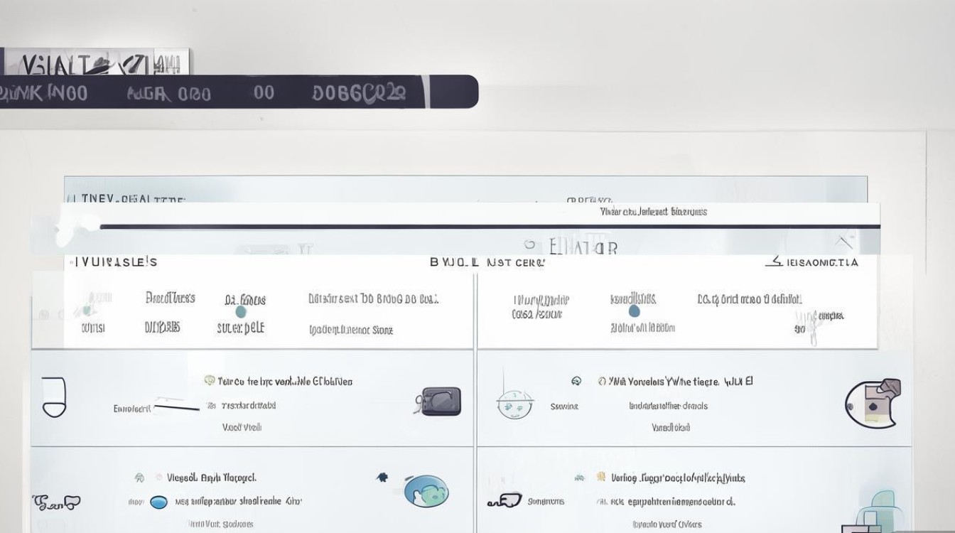Expand the 'IVUIRASLE'S' section header
This screenshot has height=533, width=955.
[x=114, y=262]
